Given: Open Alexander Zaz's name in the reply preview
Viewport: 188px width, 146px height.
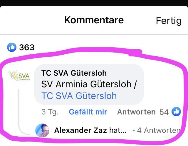Looking at the screenshot, I should 80,130.
